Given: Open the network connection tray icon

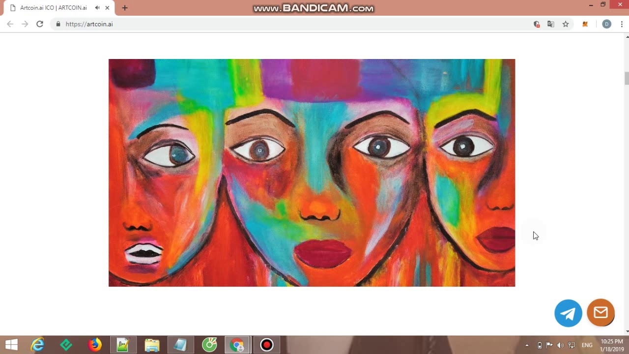Looking at the screenshot, I should click(572, 345).
